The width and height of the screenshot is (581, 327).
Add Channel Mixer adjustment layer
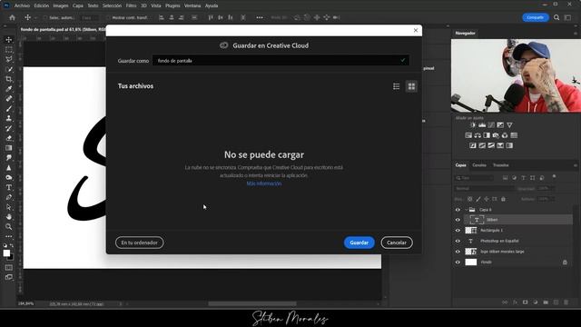point(505,135)
